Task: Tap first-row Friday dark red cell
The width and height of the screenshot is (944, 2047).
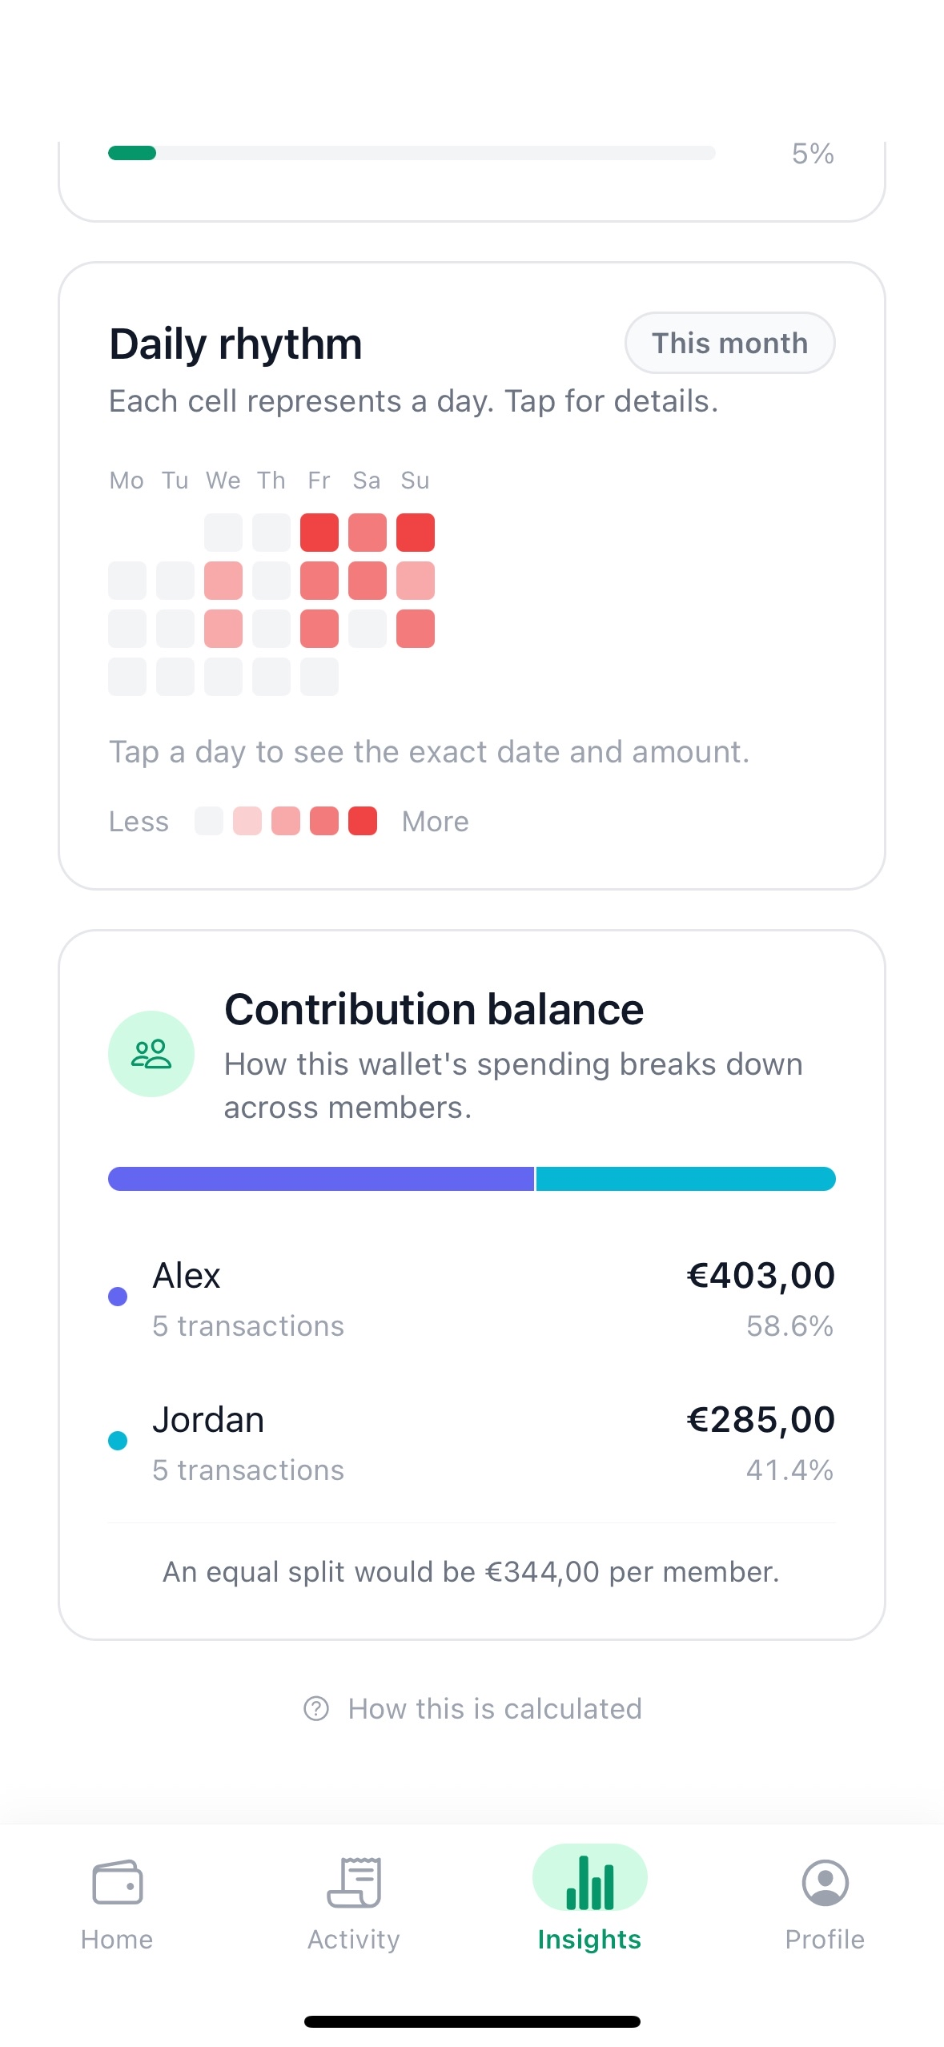Action: (x=319, y=533)
